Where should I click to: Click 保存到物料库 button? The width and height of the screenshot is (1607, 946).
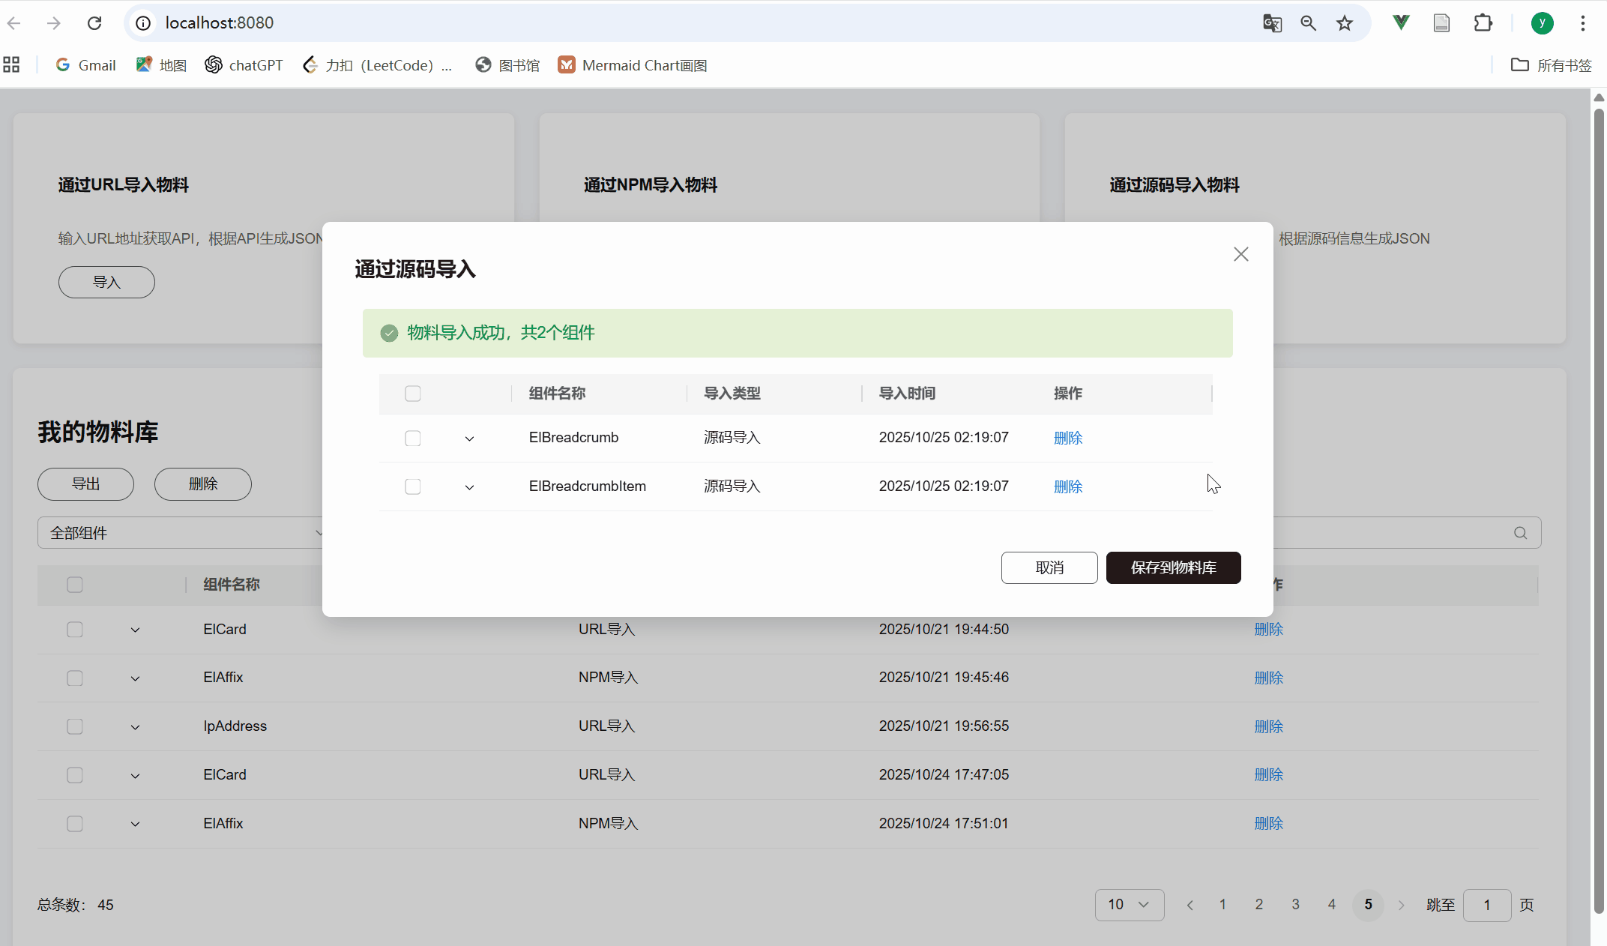pyautogui.click(x=1173, y=567)
